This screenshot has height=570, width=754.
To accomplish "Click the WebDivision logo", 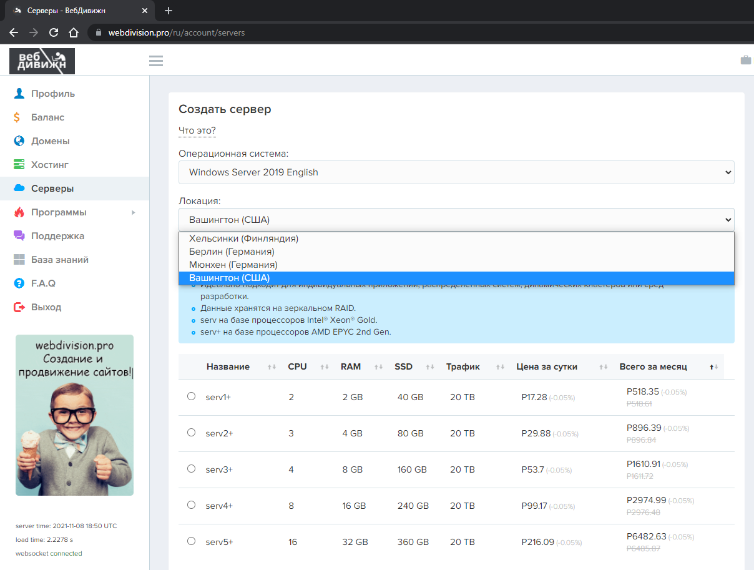I will (x=42, y=61).
